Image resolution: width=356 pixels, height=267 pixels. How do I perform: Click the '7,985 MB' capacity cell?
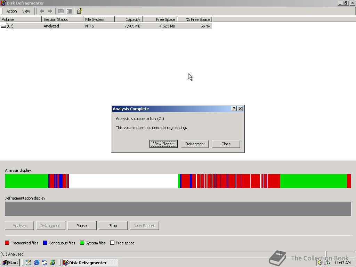tap(132, 26)
